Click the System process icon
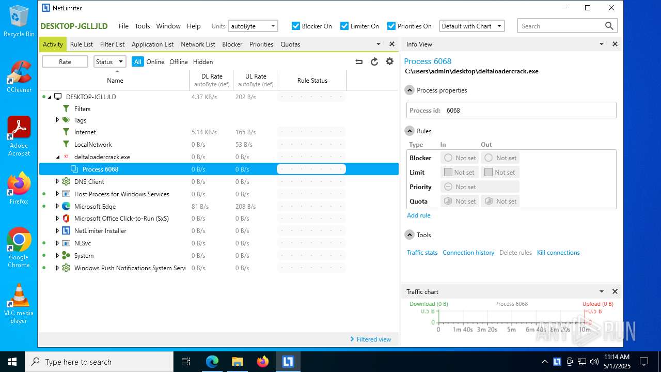The height and width of the screenshot is (372, 661). point(66,256)
